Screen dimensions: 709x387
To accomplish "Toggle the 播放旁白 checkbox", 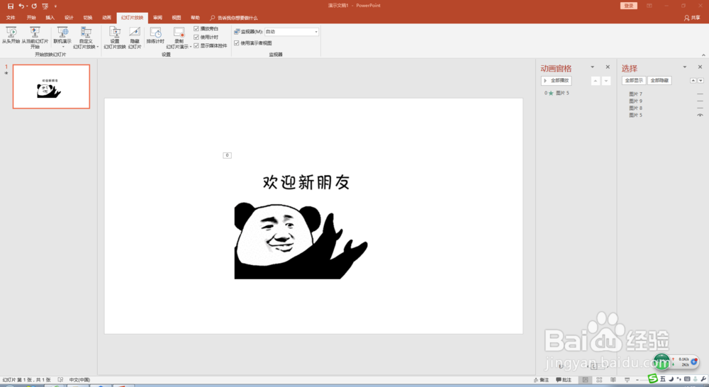I will pyautogui.click(x=196, y=28).
